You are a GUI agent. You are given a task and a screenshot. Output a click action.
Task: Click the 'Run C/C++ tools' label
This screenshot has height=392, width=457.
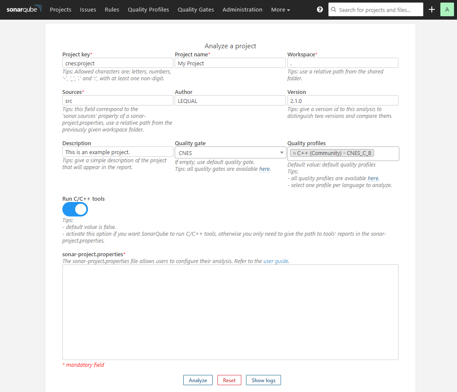(83, 199)
